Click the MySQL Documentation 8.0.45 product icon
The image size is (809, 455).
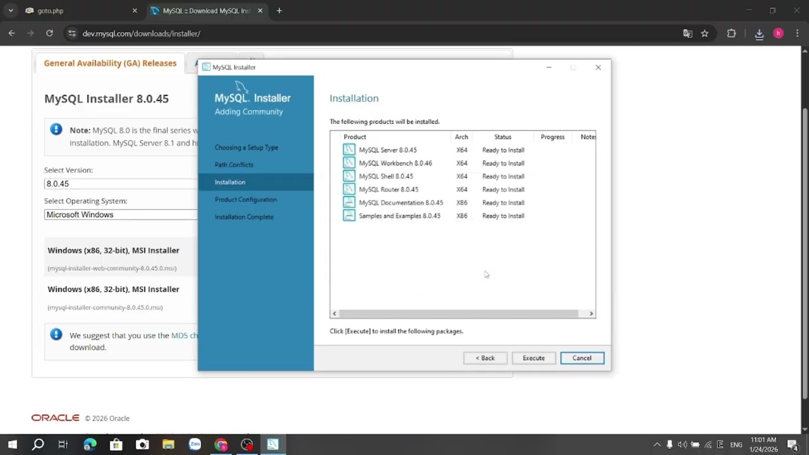(349, 202)
